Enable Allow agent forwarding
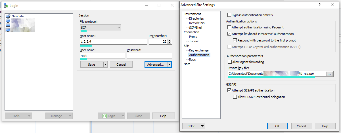 229,62
